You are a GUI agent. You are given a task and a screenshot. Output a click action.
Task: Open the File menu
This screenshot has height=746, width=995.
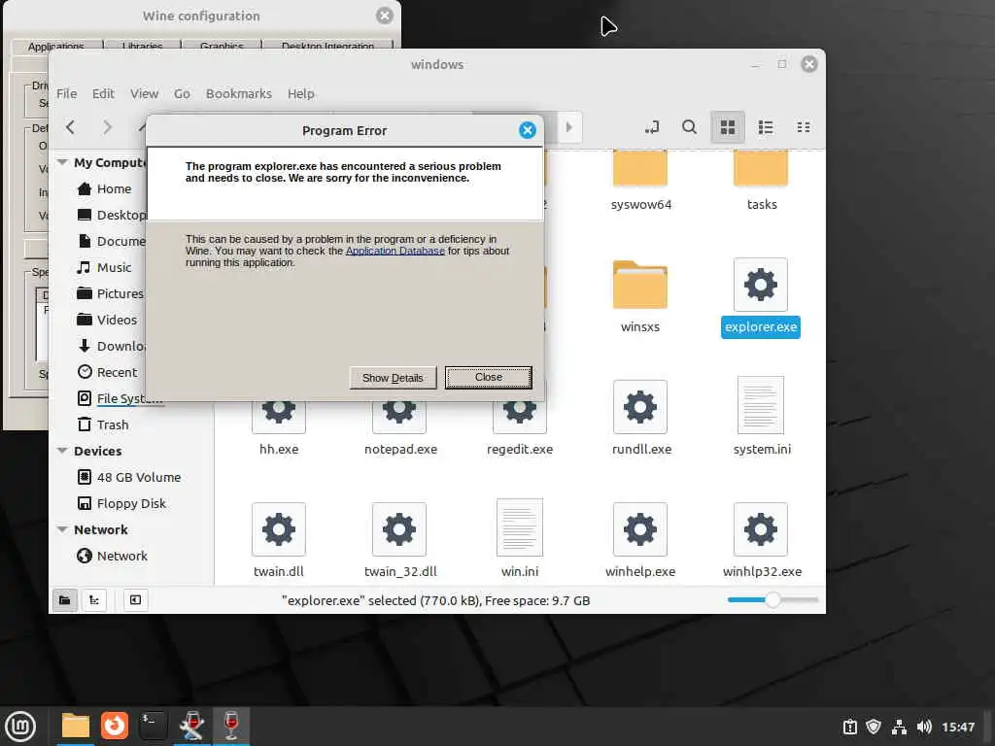click(x=67, y=94)
